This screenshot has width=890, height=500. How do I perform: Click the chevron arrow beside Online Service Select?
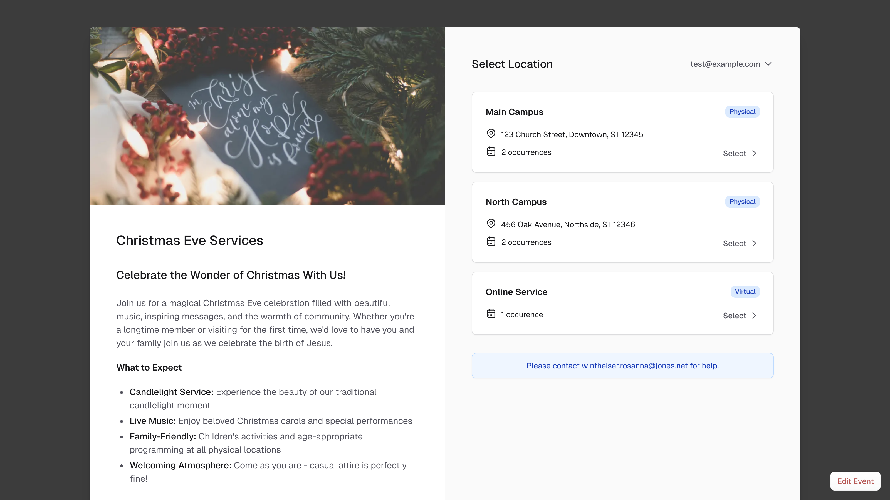(x=754, y=316)
